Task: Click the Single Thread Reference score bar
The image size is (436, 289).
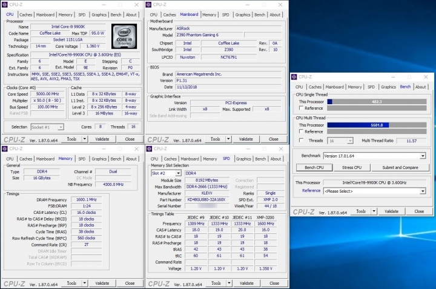Action: click(x=377, y=108)
